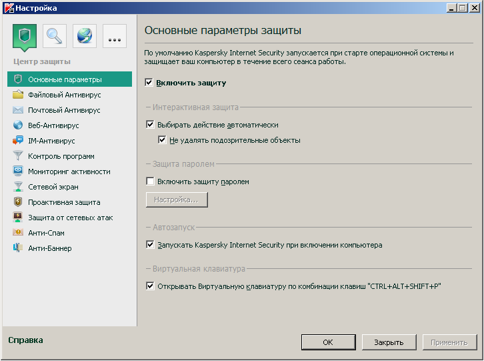Click the shield icon beside Основные параметры
Image resolution: width=484 pixels, height=361 pixels.
tap(18, 79)
